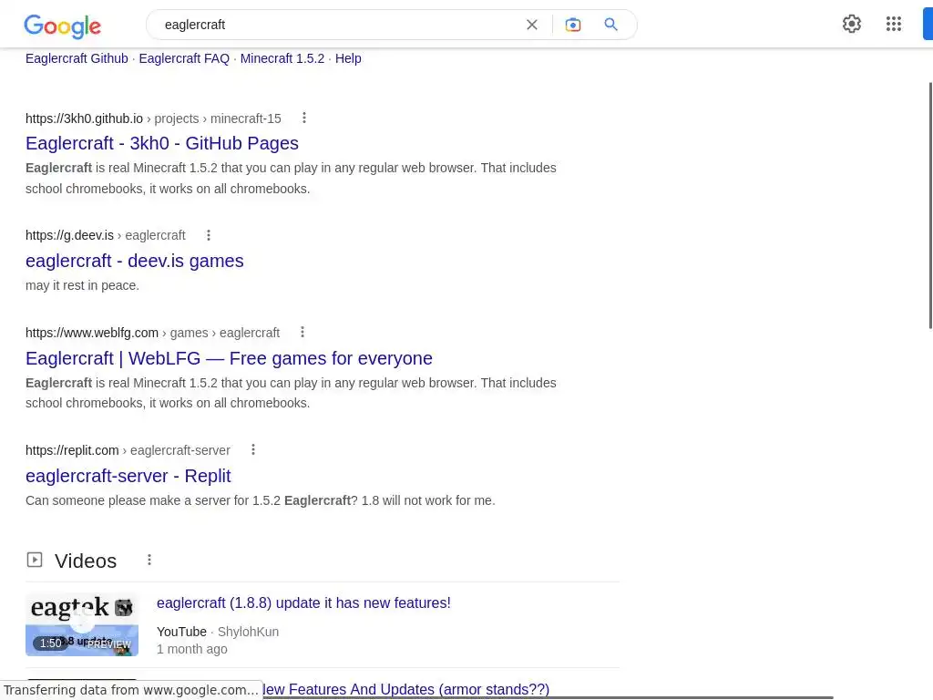This screenshot has height=700, width=933.
Task: Open Google apps grid icon
Action: point(894,24)
